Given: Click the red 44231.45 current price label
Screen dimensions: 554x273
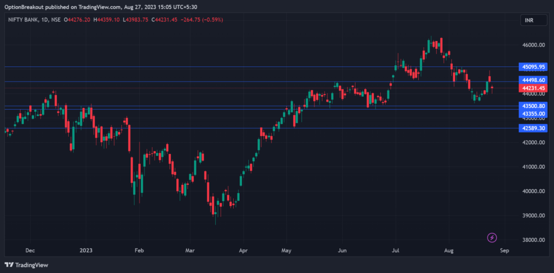Looking at the screenshot, I should (533, 88).
